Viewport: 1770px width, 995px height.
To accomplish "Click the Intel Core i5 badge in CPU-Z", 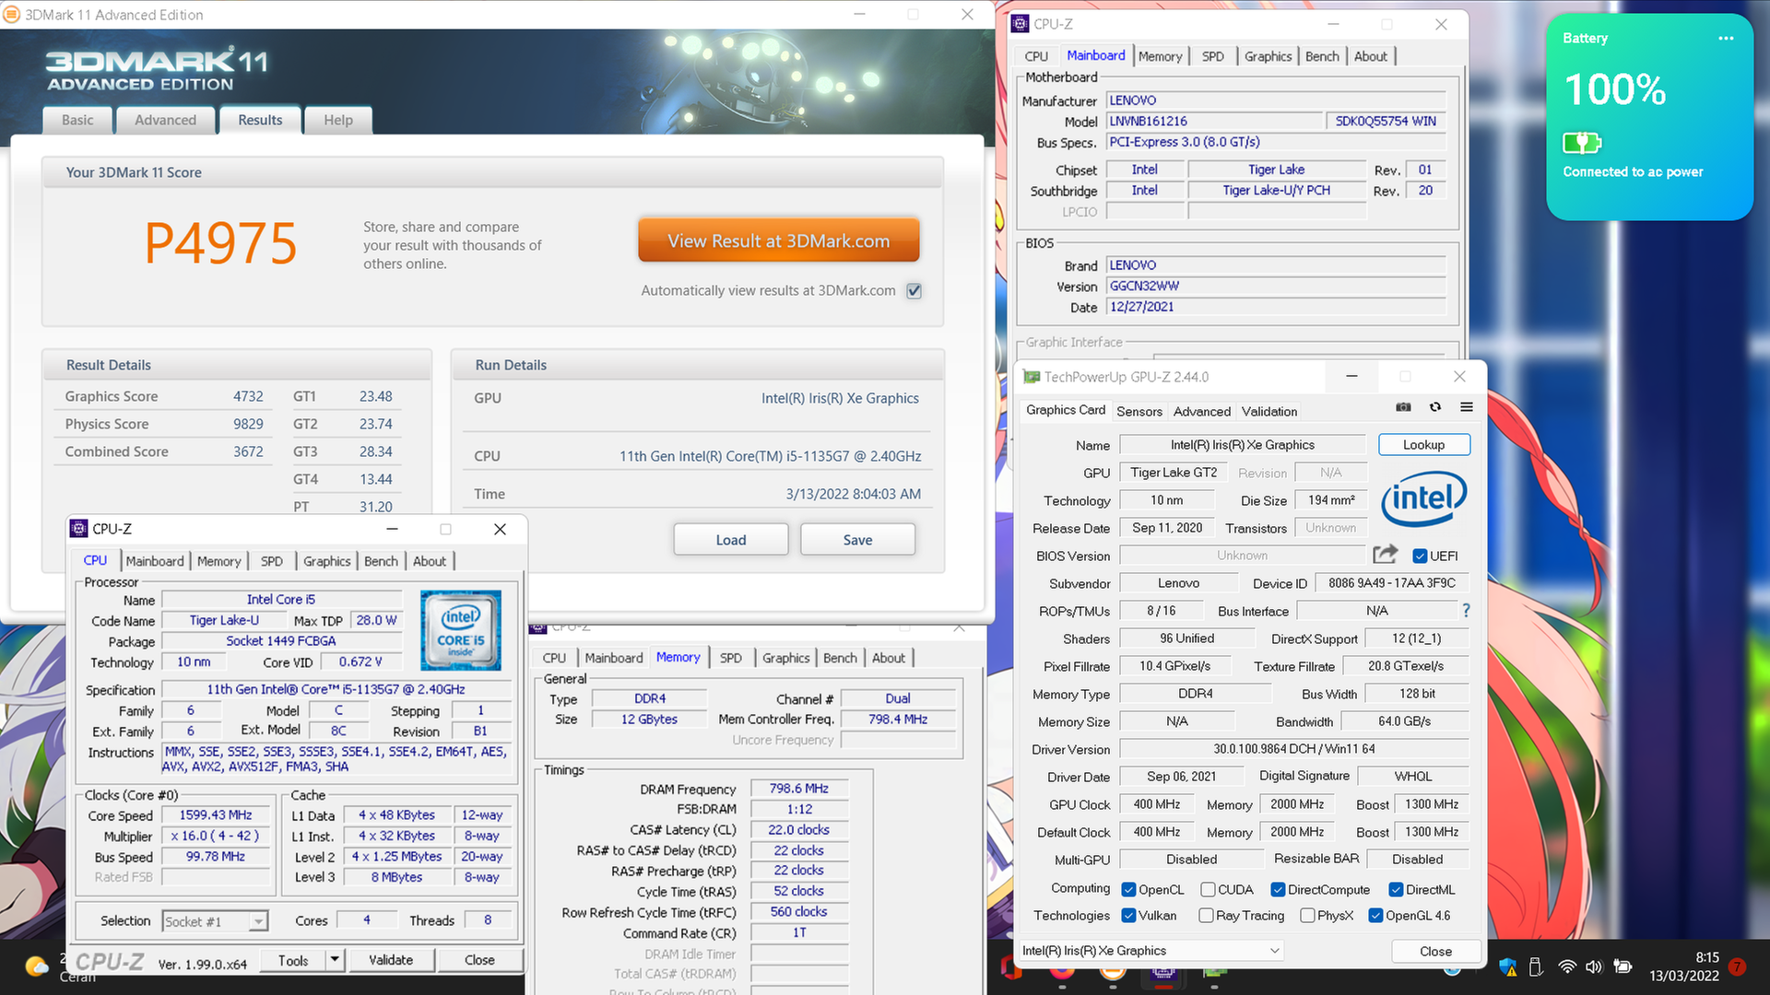I will pyautogui.click(x=460, y=630).
